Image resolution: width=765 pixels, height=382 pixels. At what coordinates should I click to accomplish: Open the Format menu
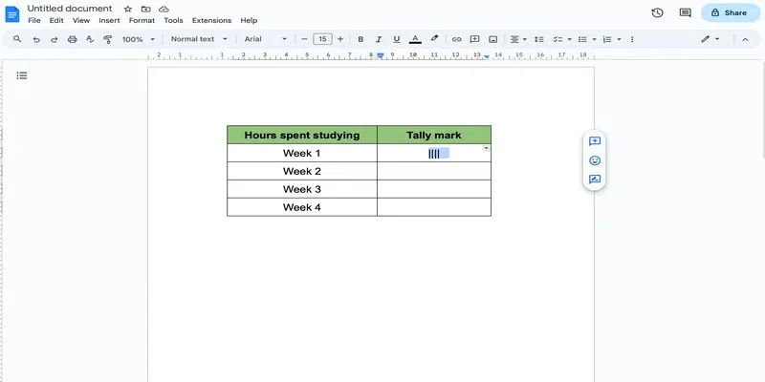pyautogui.click(x=142, y=20)
